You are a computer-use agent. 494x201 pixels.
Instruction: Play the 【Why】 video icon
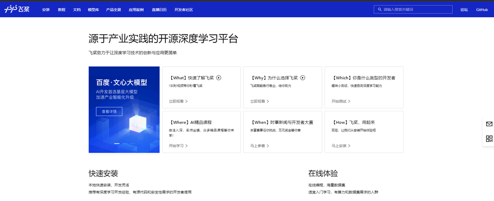[303, 78]
